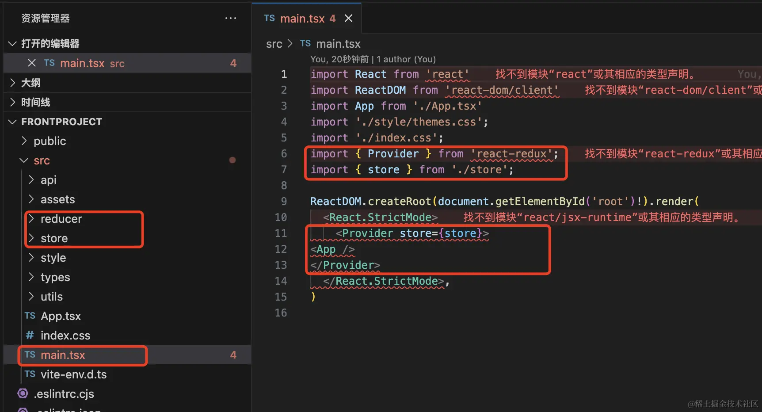Click createRoot on line 9
762x412 pixels.
coord(399,202)
